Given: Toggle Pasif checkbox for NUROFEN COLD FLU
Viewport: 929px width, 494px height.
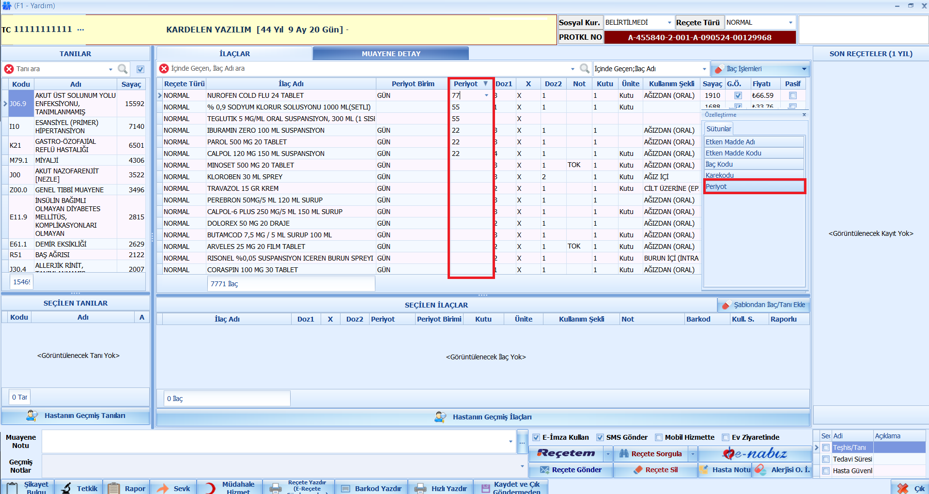Looking at the screenshot, I should point(793,95).
